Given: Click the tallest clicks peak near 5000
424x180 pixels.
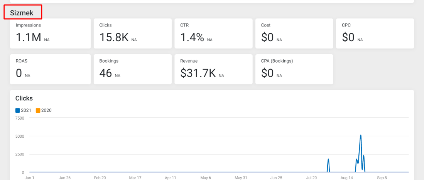Looking at the screenshot, I should pos(361,135).
